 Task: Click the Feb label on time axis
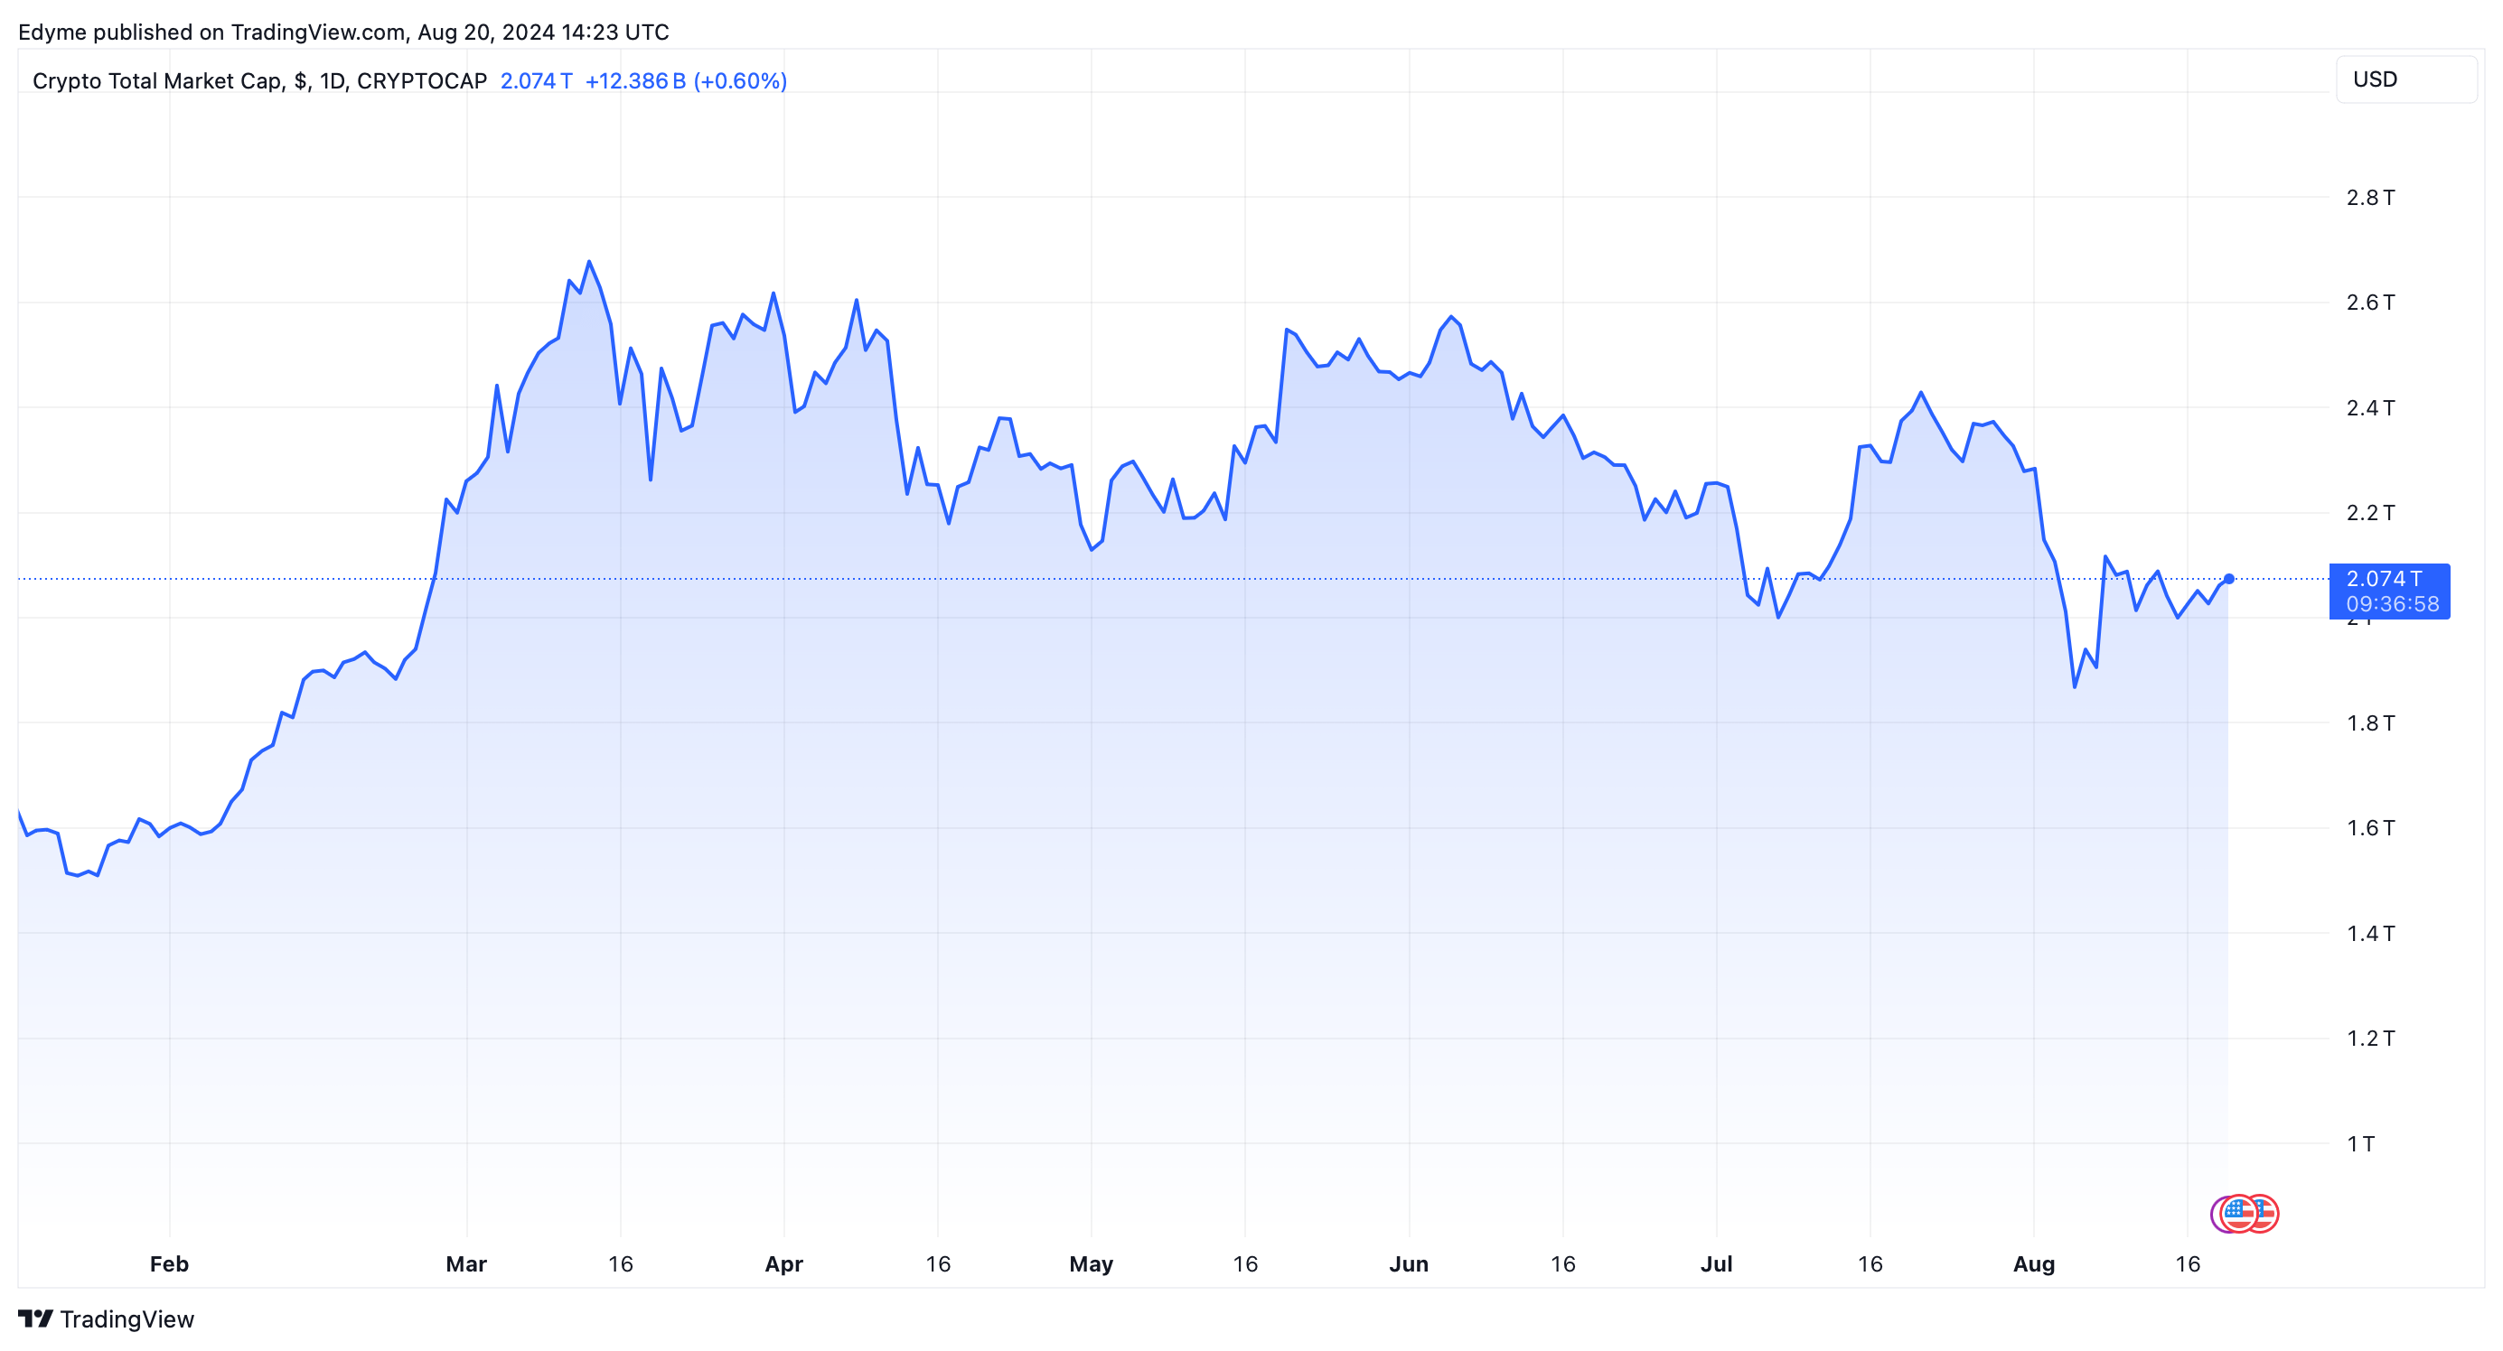(x=169, y=1264)
